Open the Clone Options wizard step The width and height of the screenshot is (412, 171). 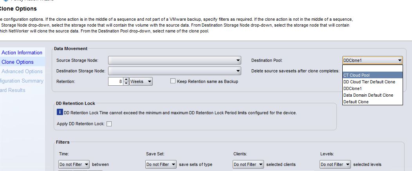pos(18,62)
